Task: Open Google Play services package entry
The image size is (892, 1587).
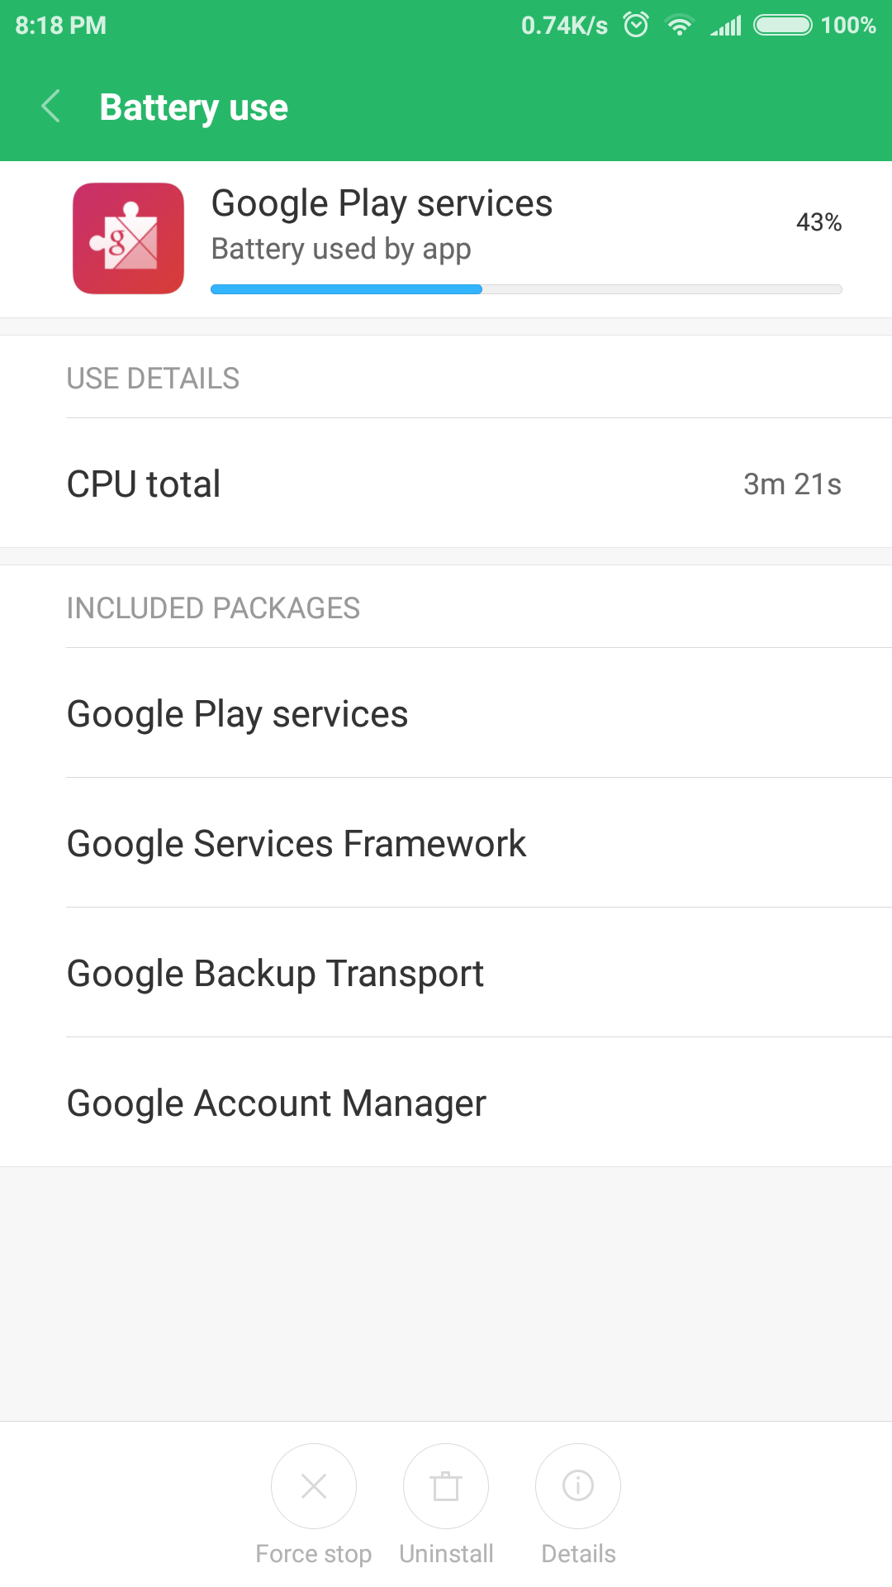Action: pos(238,713)
